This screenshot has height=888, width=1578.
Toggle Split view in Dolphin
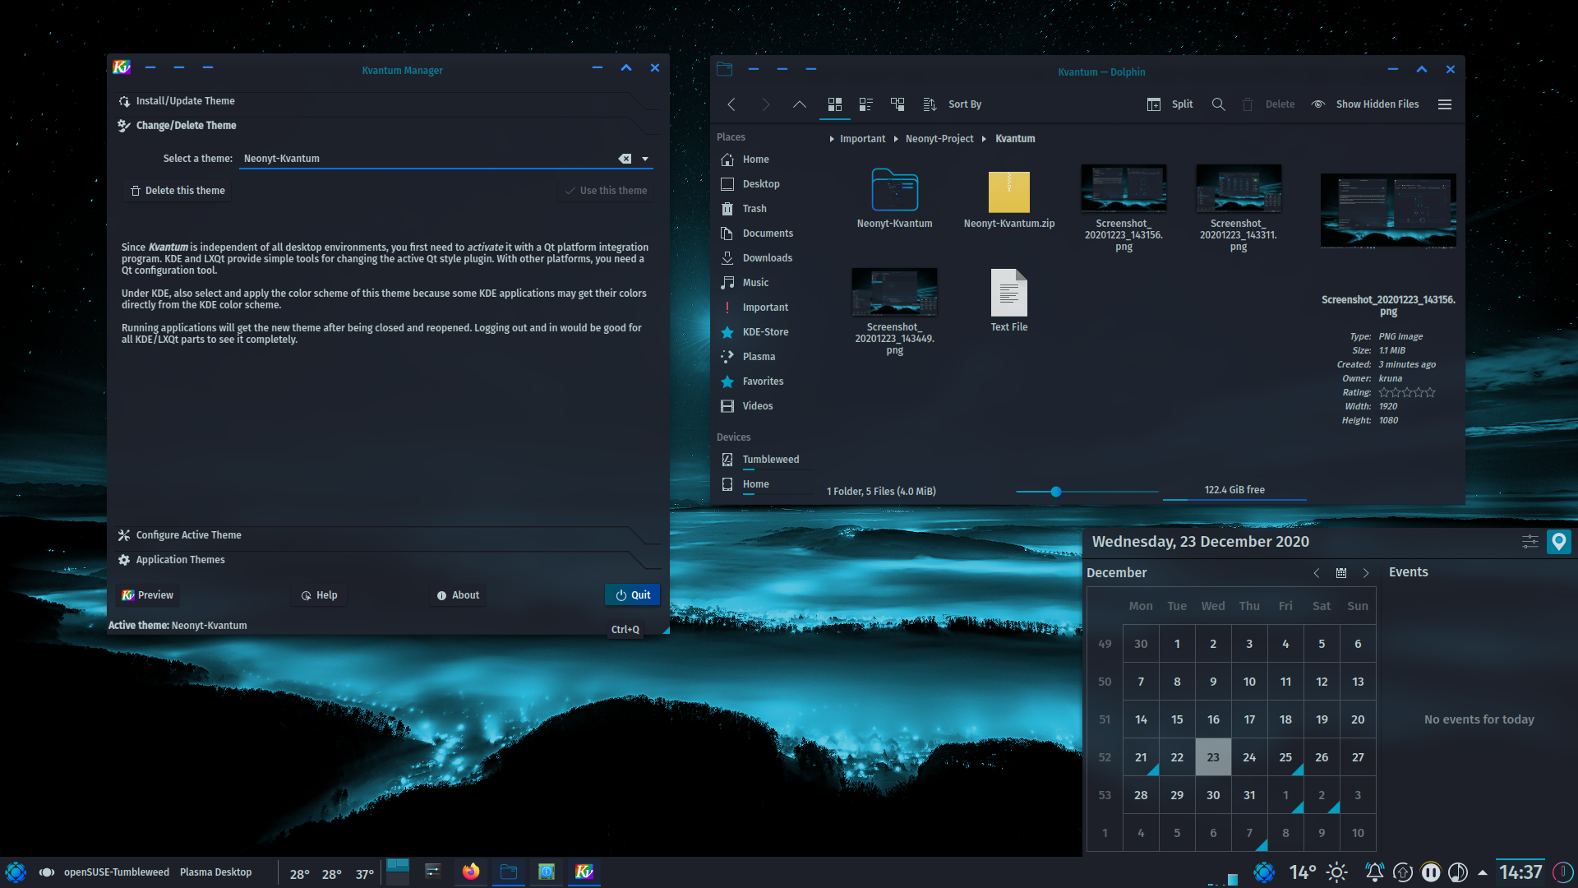1170,104
